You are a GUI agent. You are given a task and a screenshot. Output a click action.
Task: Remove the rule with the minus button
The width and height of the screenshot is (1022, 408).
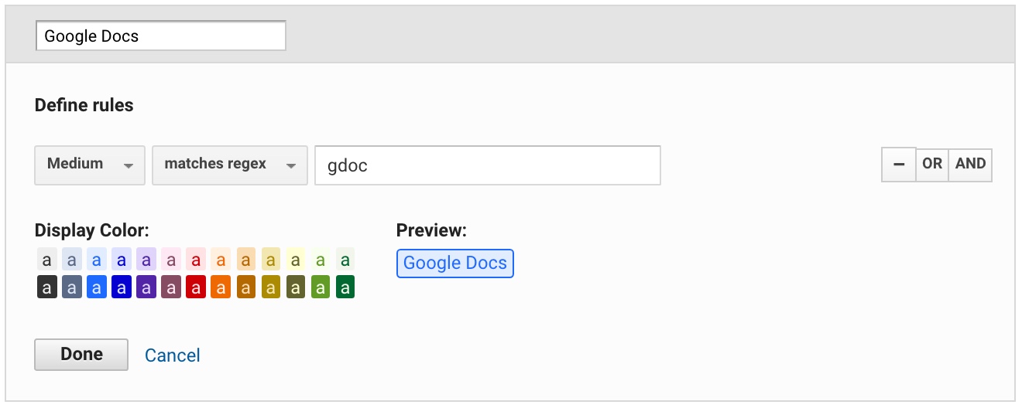[899, 164]
